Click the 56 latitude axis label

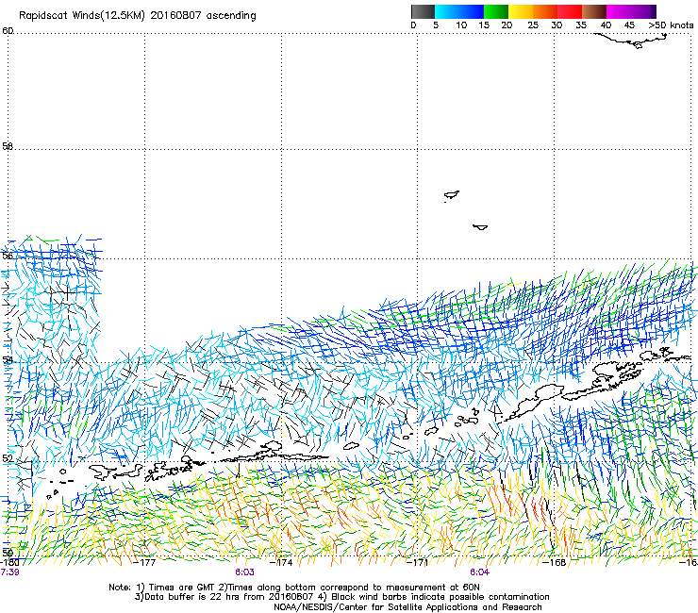click(x=8, y=256)
